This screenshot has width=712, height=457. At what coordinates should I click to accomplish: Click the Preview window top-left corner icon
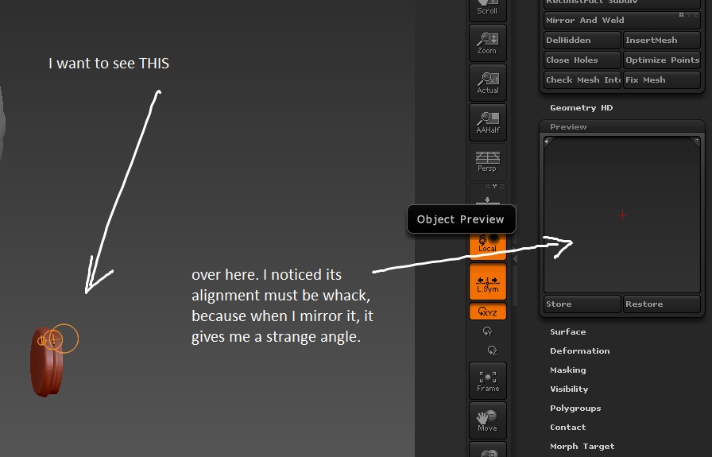[548, 141]
